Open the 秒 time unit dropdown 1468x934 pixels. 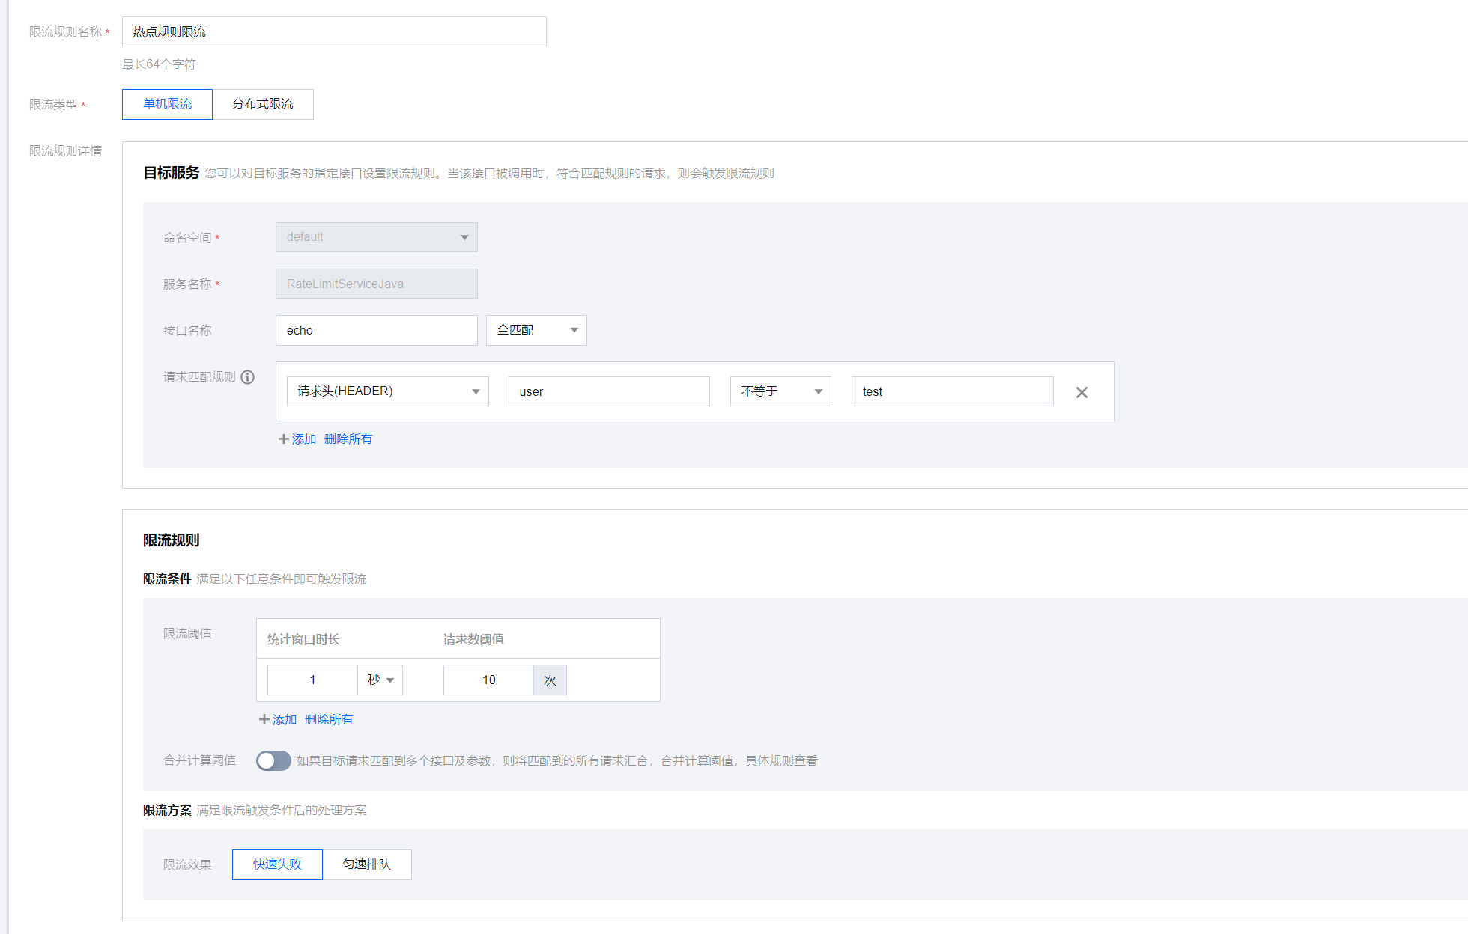pos(380,680)
